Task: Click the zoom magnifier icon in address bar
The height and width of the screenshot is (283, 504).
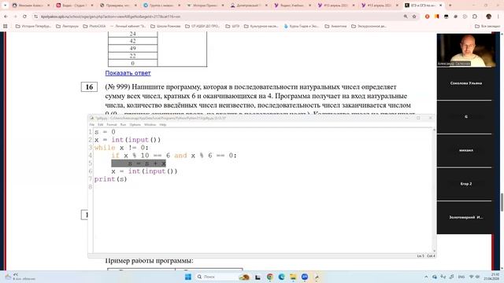Action: click(x=406, y=17)
